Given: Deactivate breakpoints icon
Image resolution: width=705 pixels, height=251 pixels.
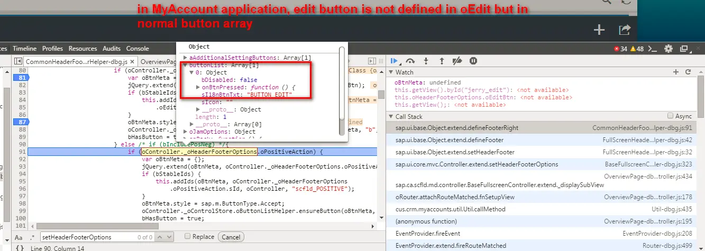Looking at the screenshot, I should pos(458,61).
